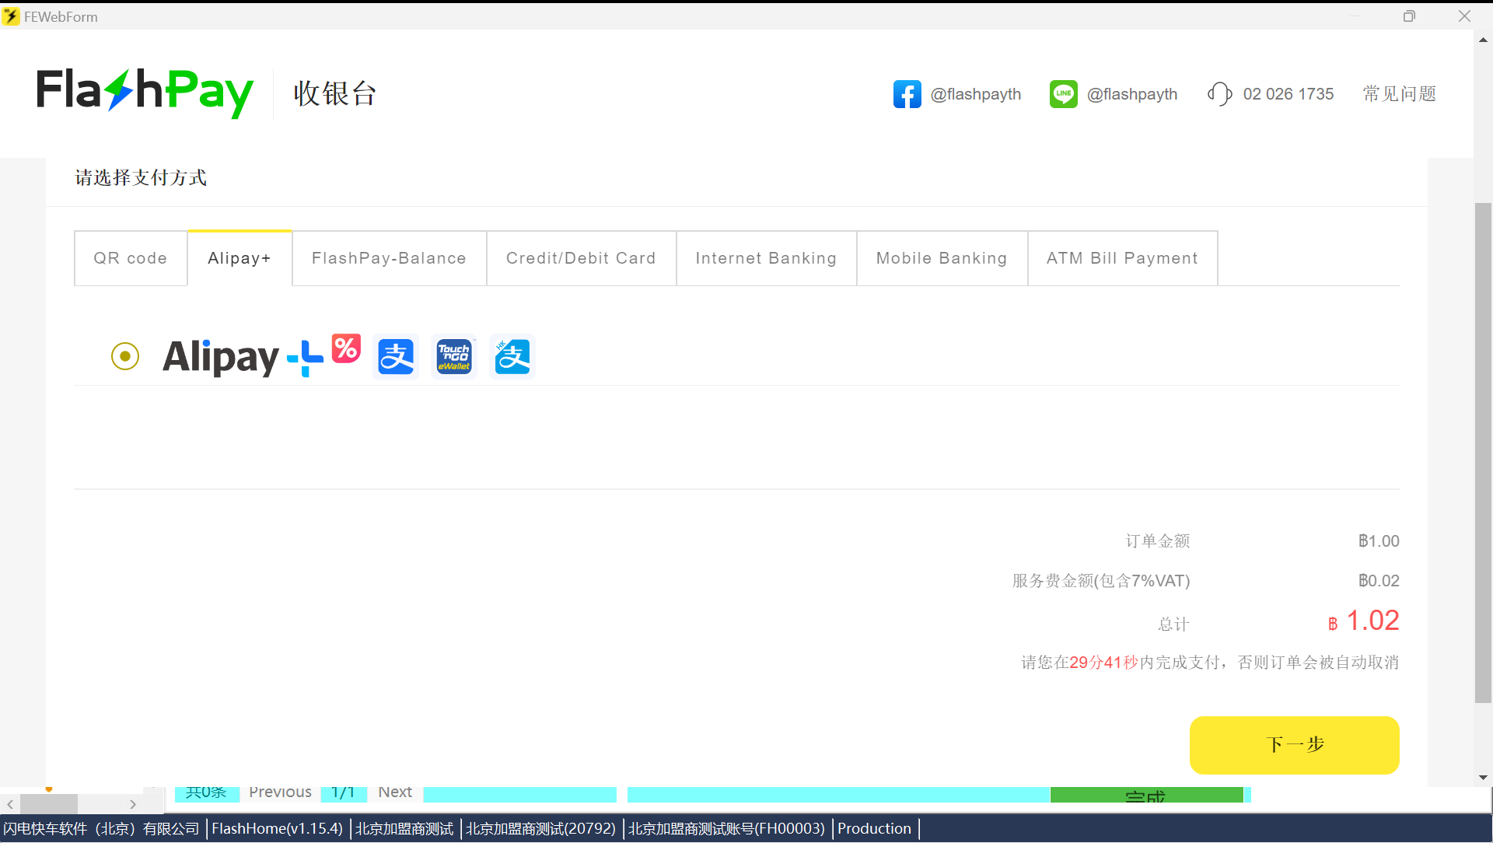Open the 常见问题 help link
This screenshot has width=1493, height=843.
pyautogui.click(x=1399, y=93)
